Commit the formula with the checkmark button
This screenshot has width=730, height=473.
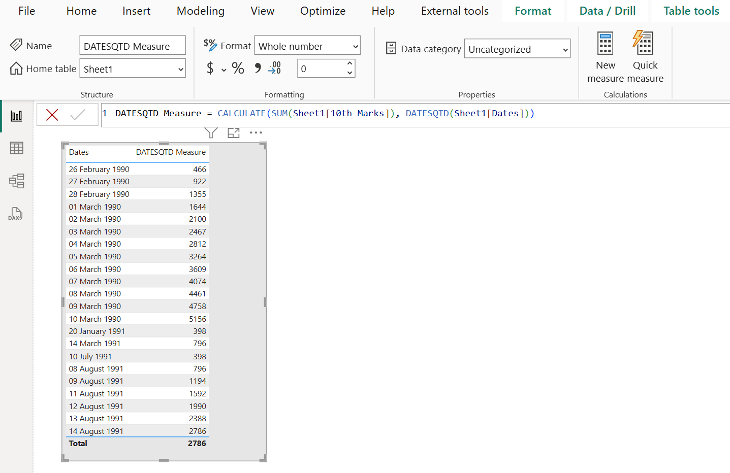tap(79, 114)
